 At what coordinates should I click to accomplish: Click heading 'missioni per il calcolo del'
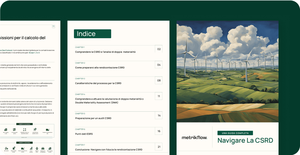pyautogui.click(x=23, y=38)
